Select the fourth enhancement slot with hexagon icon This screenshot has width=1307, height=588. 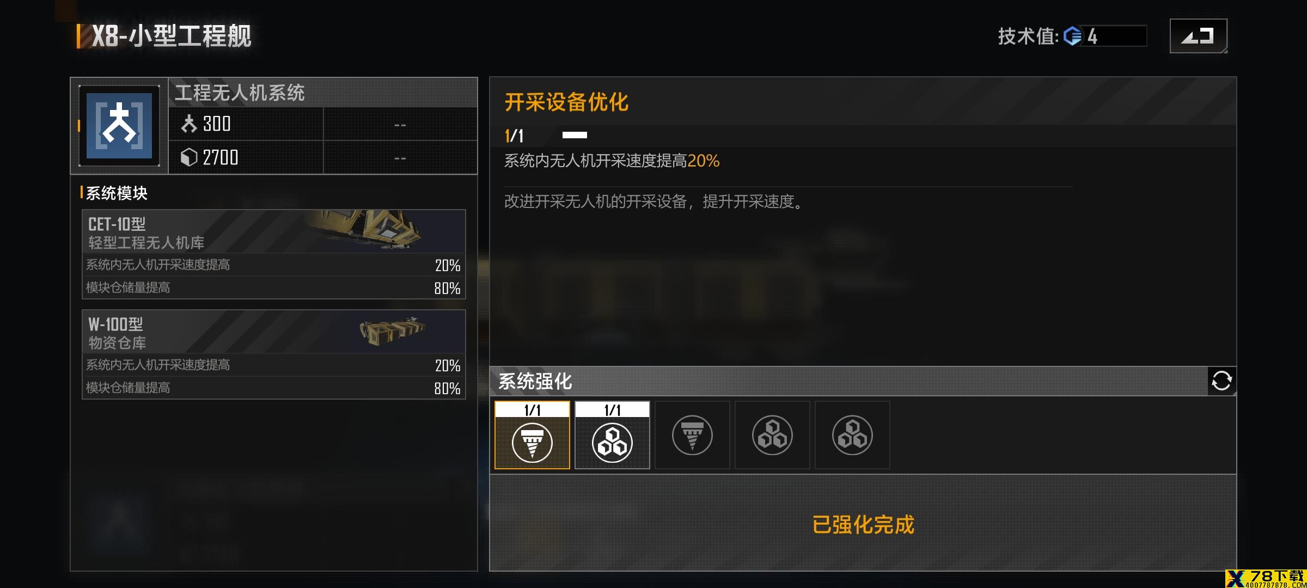[772, 435]
